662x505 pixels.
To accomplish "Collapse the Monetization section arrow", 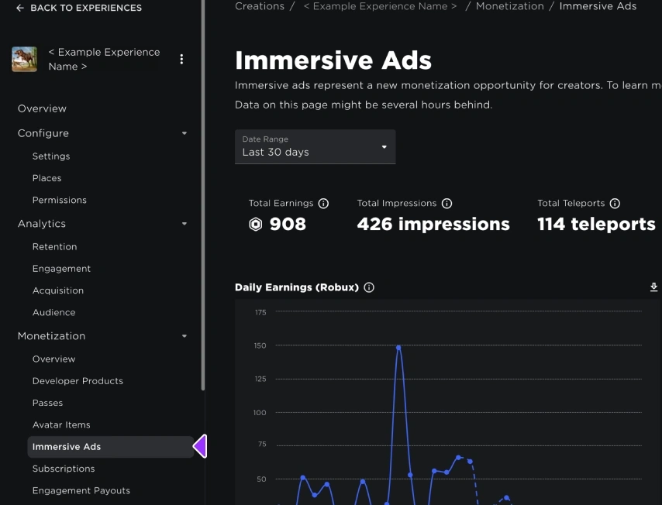I will pyautogui.click(x=184, y=336).
